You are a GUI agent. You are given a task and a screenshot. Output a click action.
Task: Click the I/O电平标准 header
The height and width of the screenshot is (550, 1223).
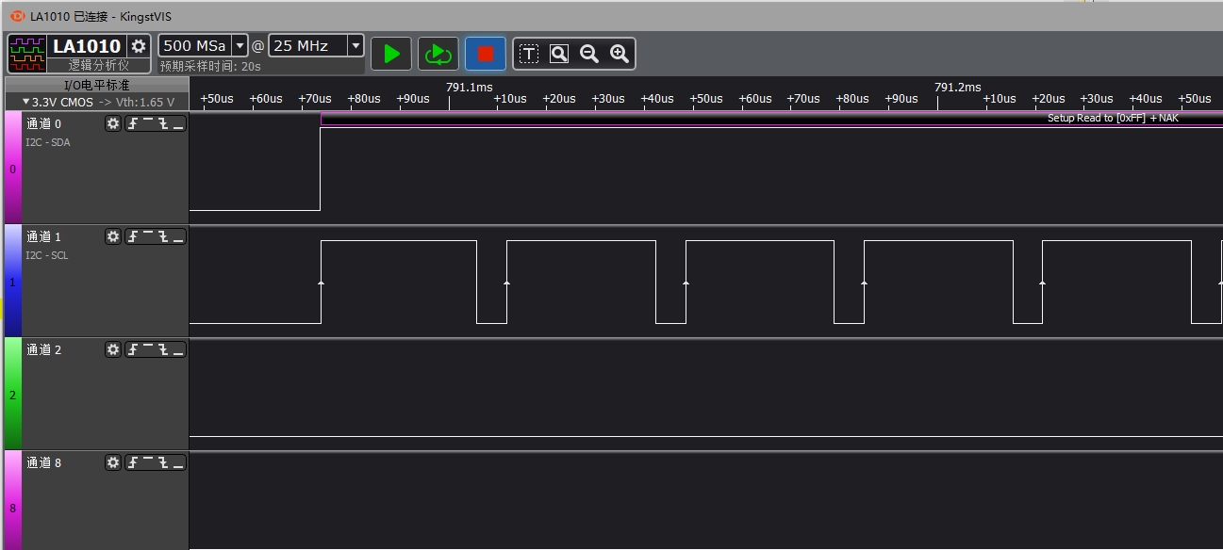pyautogui.click(x=97, y=86)
